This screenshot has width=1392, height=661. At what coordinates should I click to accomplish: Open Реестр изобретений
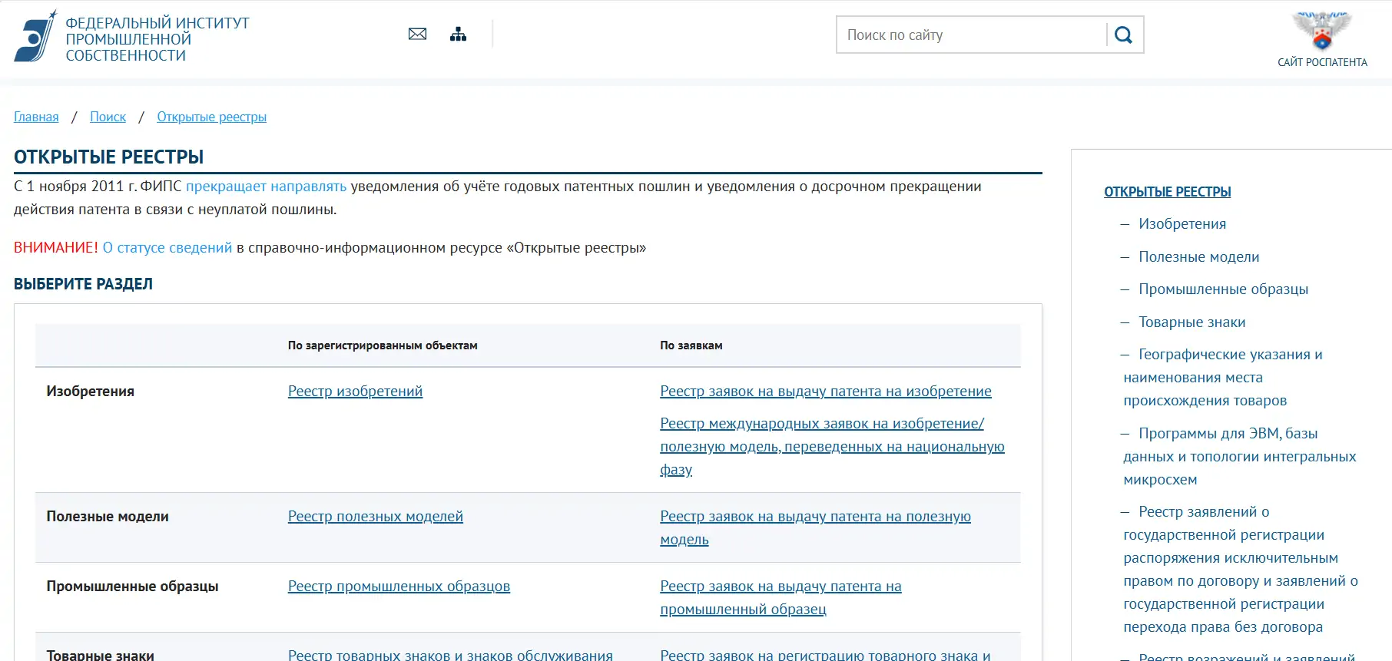coord(355,392)
